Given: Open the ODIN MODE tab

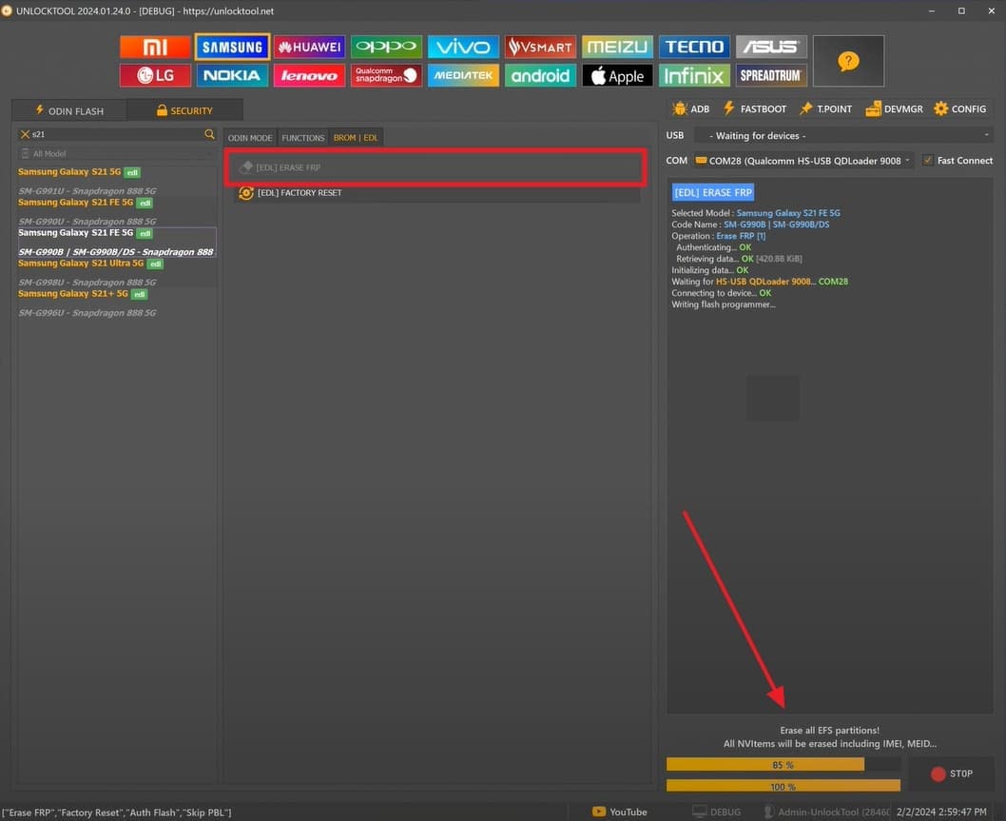Looking at the screenshot, I should pos(250,137).
